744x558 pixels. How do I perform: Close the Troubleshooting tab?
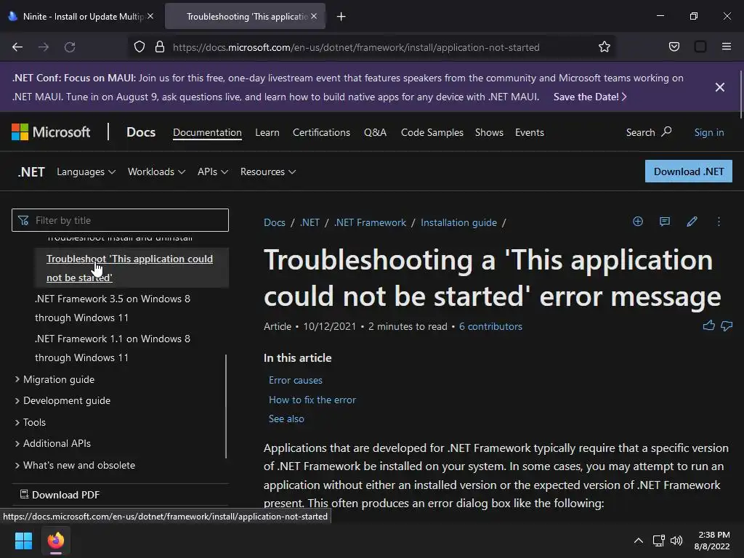click(314, 16)
